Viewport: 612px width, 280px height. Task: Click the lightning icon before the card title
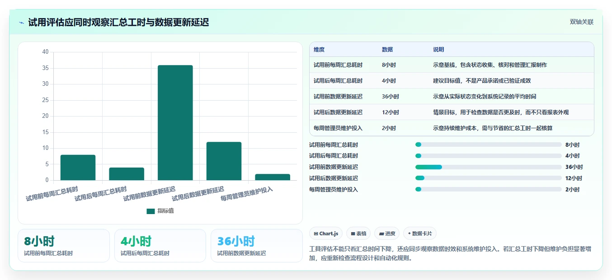(22, 22)
